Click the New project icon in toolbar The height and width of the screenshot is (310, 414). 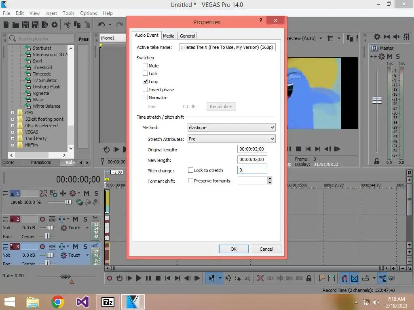6,25
